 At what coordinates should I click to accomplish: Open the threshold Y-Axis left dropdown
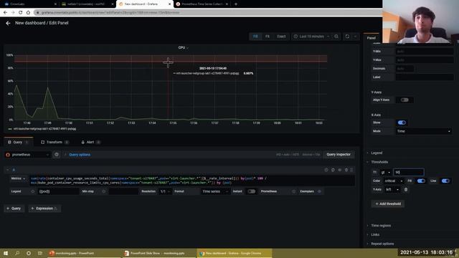(392, 189)
